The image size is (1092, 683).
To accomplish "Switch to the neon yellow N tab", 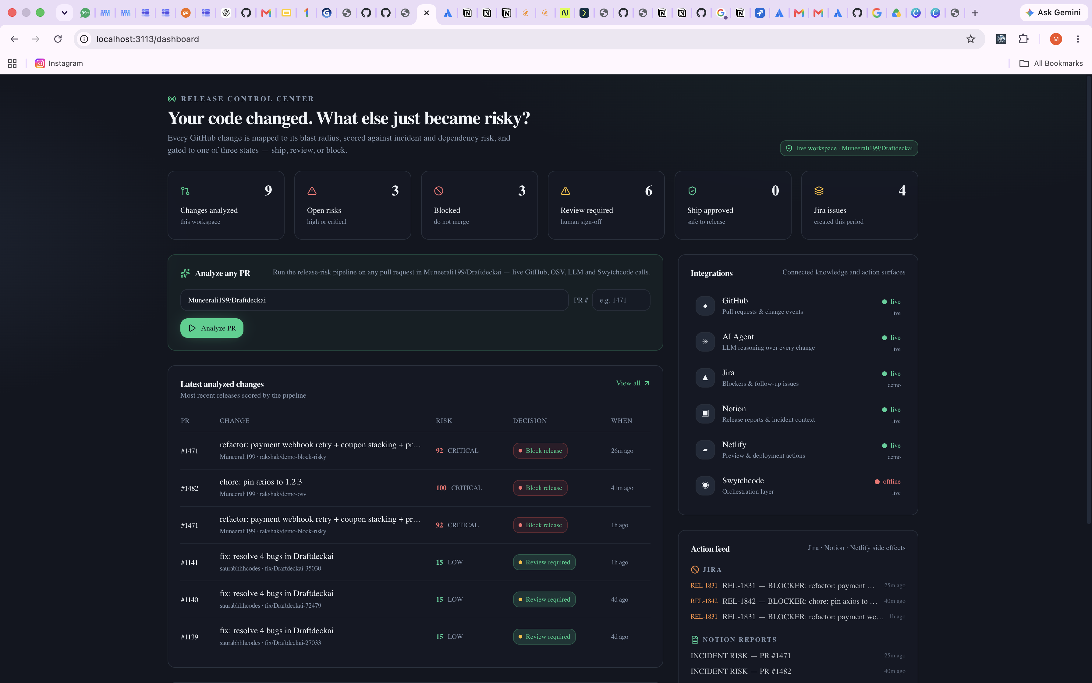I will coord(565,13).
